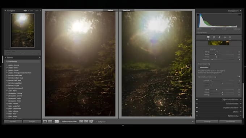Viewport: 246px width, 138px height.
Task: Open toolbar options dropdown arrow at toolbar's right end
Action: tap(193, 121)
